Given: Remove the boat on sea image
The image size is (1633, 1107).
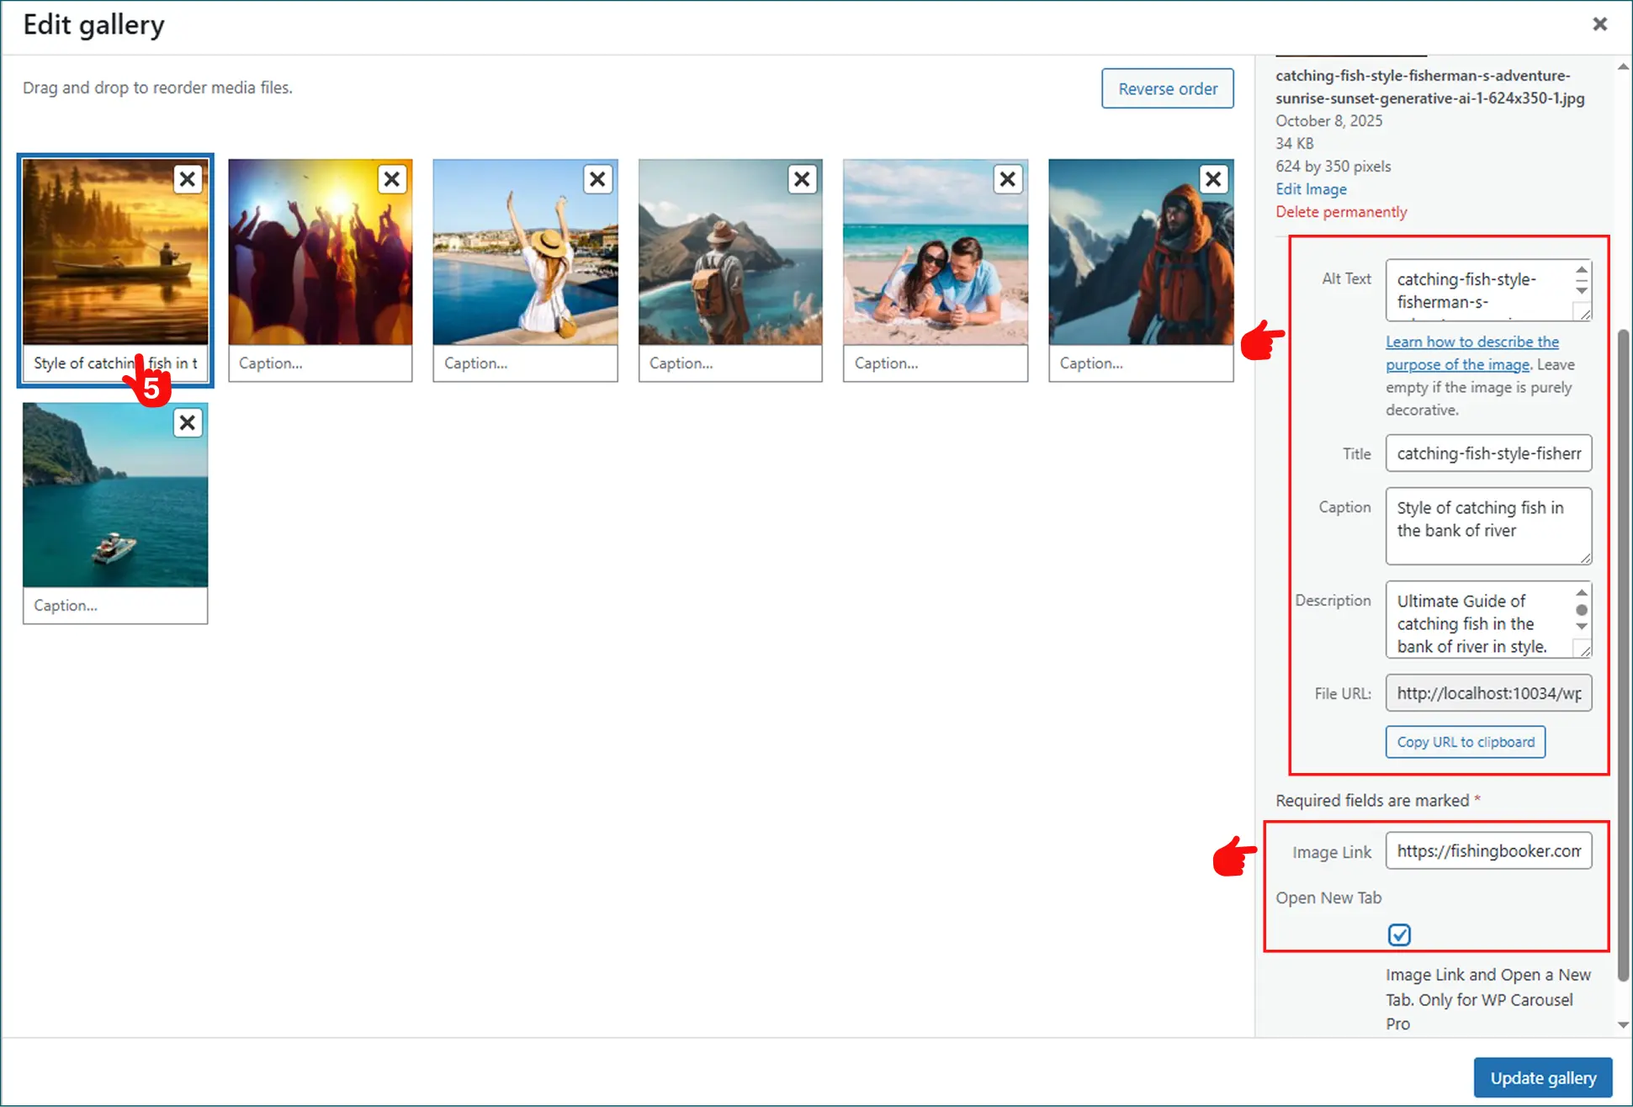Looking at the screenshot, I should 188,422.
